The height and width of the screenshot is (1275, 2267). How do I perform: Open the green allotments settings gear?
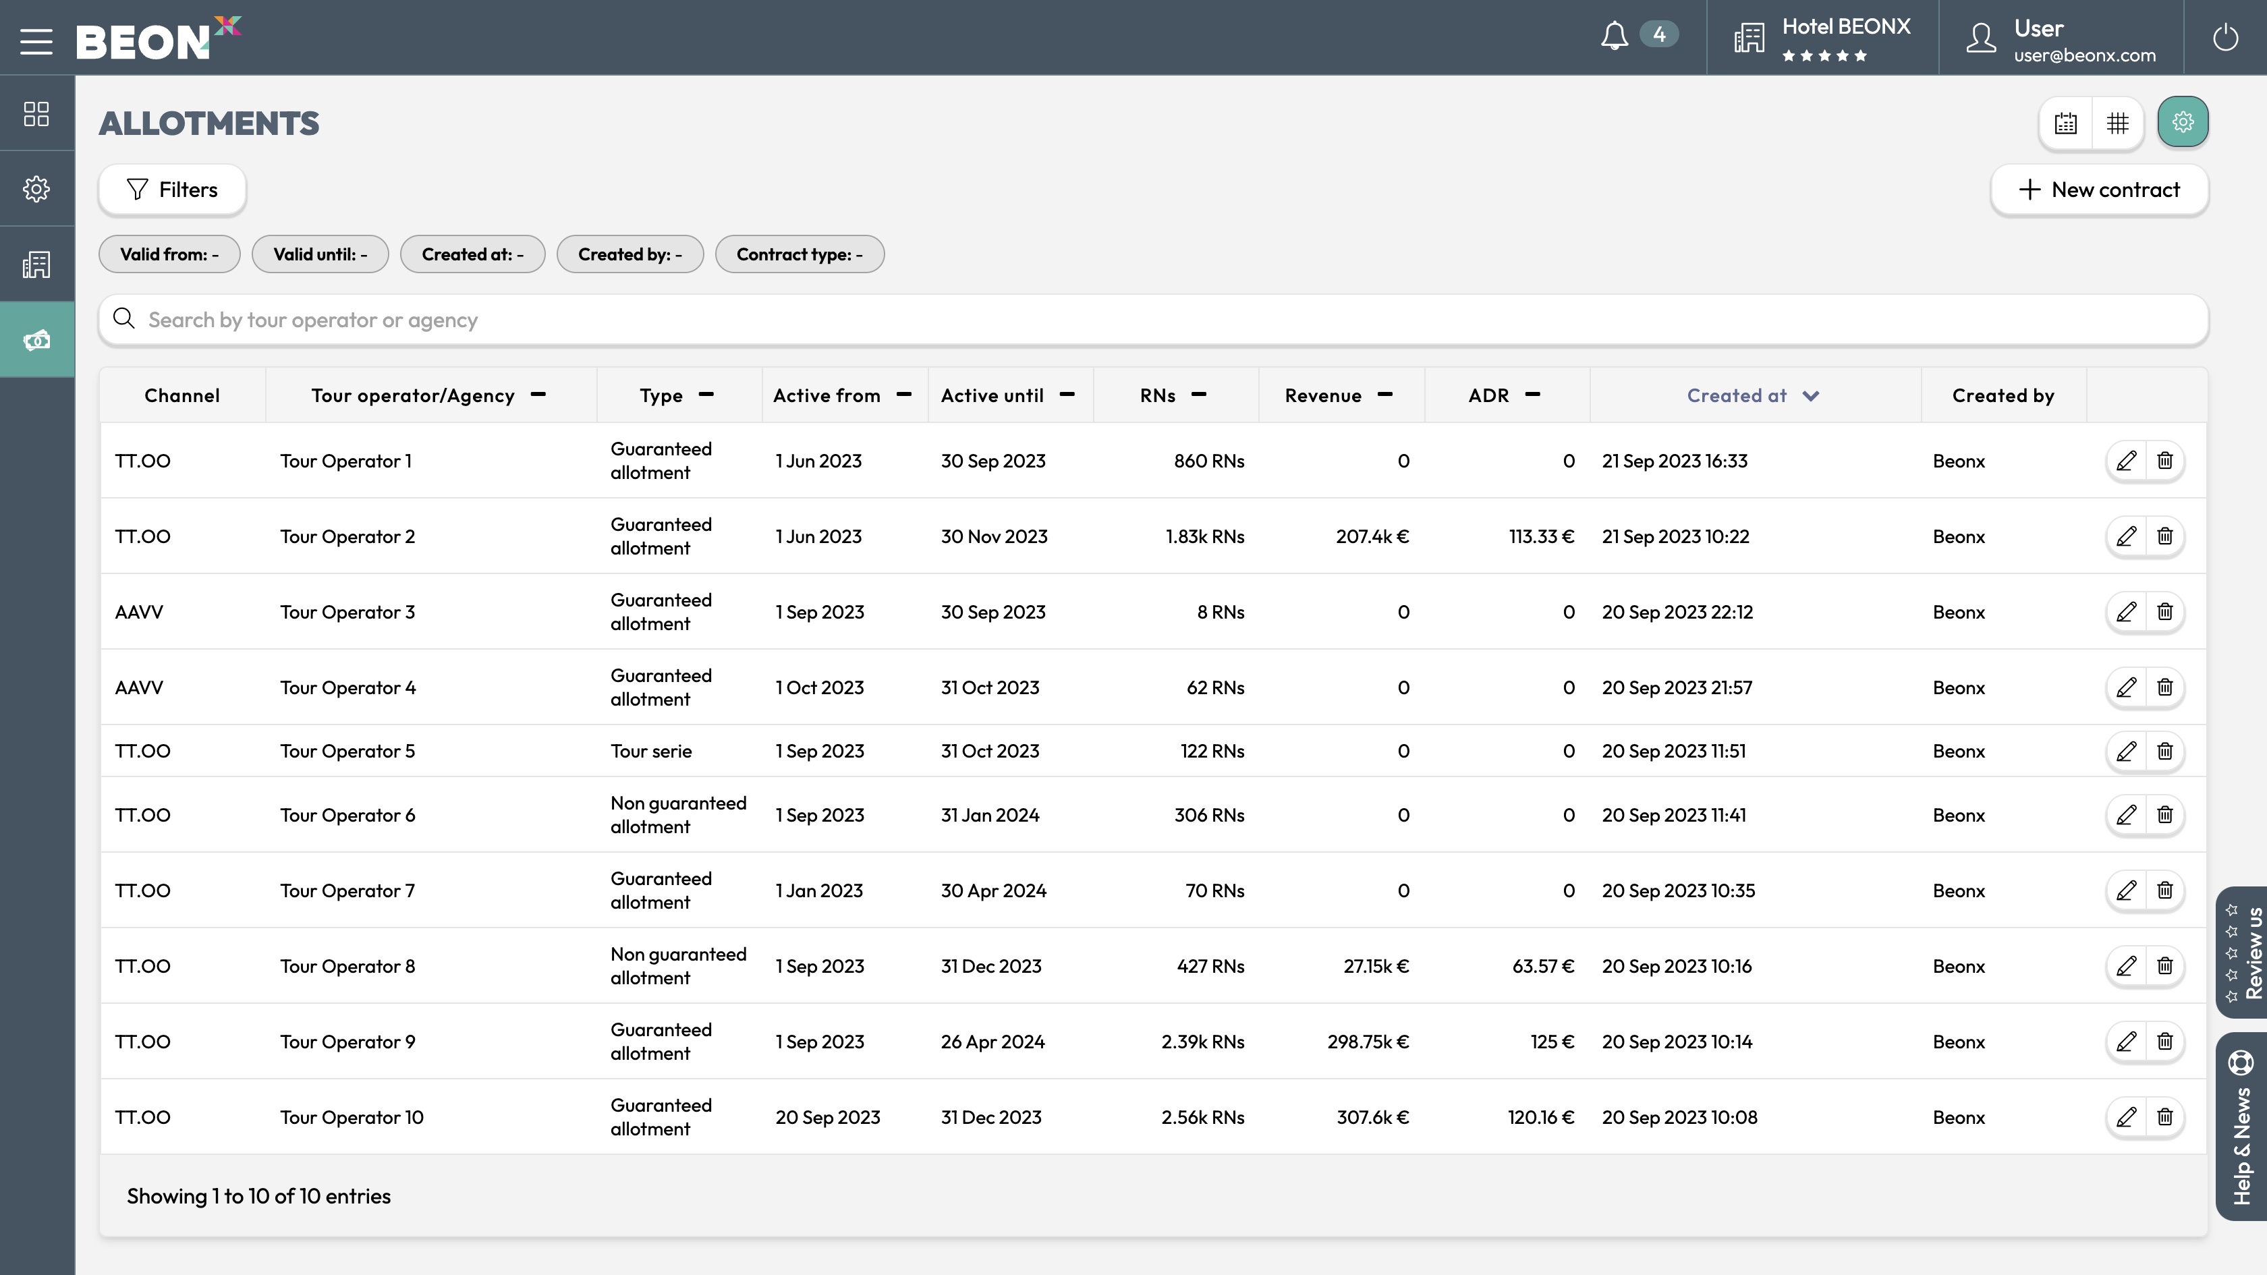point(2183,121)
